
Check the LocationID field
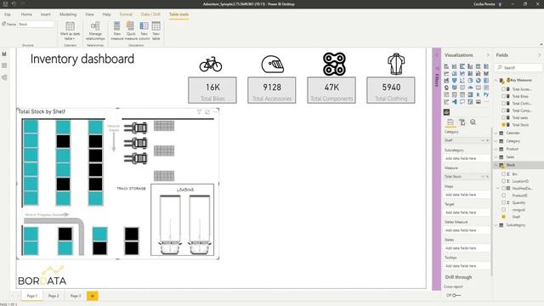(503, 181)
